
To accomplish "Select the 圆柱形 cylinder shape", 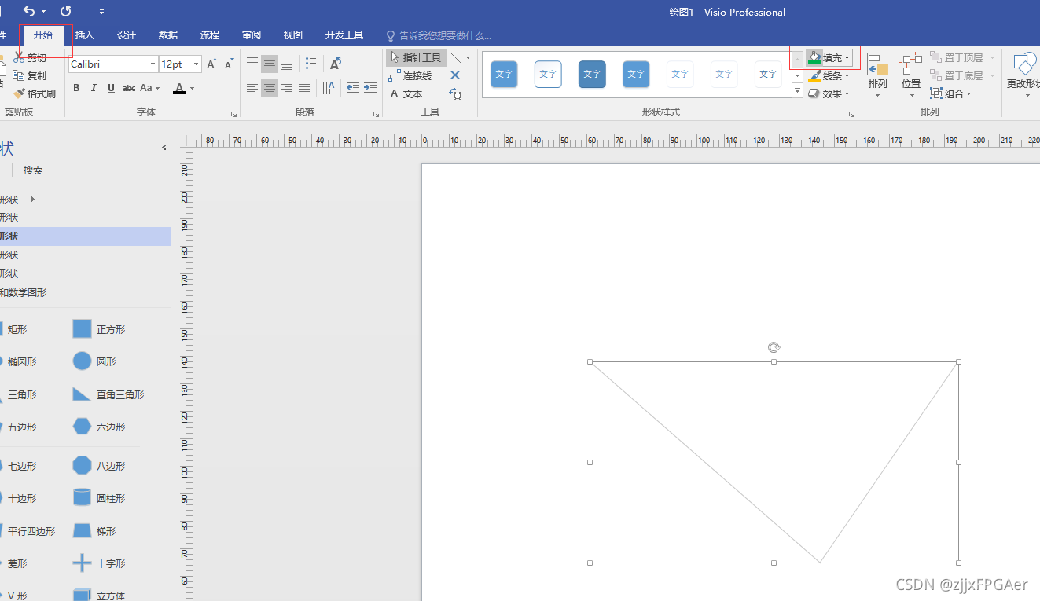I will [99, 498].
